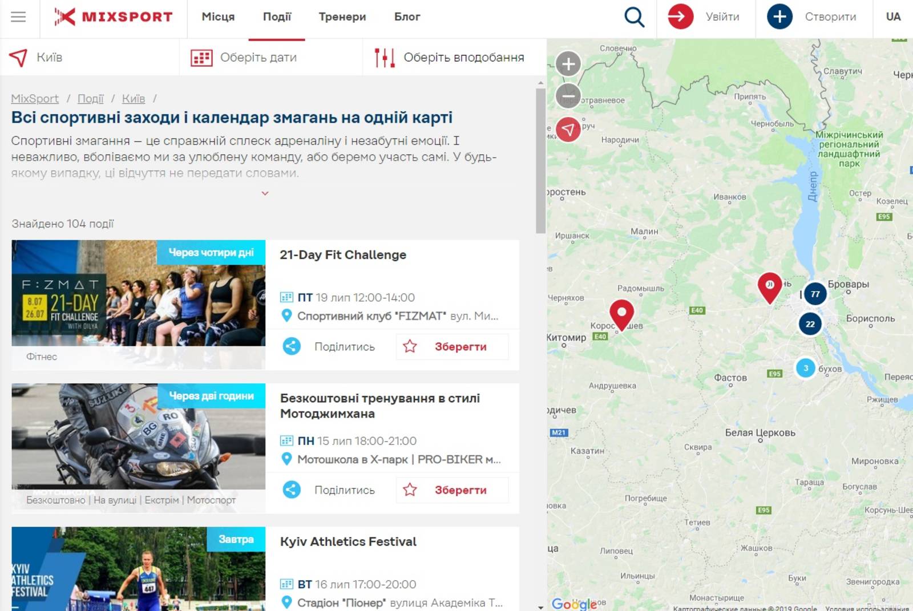This screenshot has width=913, height=611.
Task: Click the map locate-me button
Action: click(568, 130)
